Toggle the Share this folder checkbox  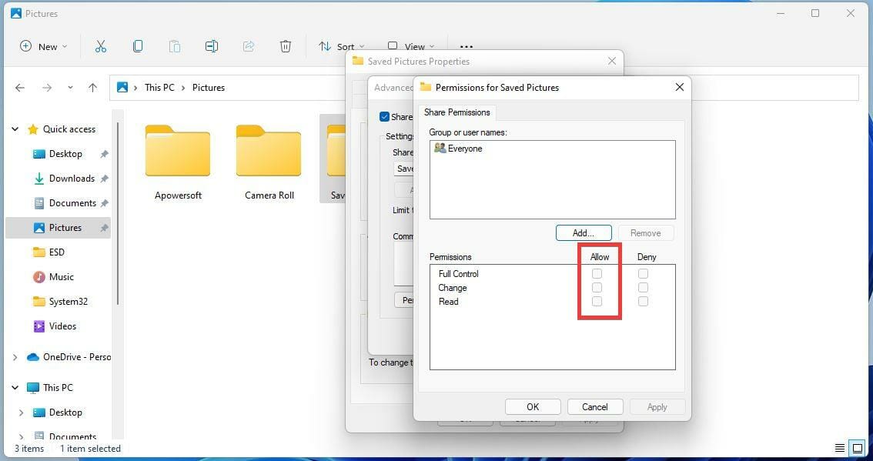click(384, 117)
